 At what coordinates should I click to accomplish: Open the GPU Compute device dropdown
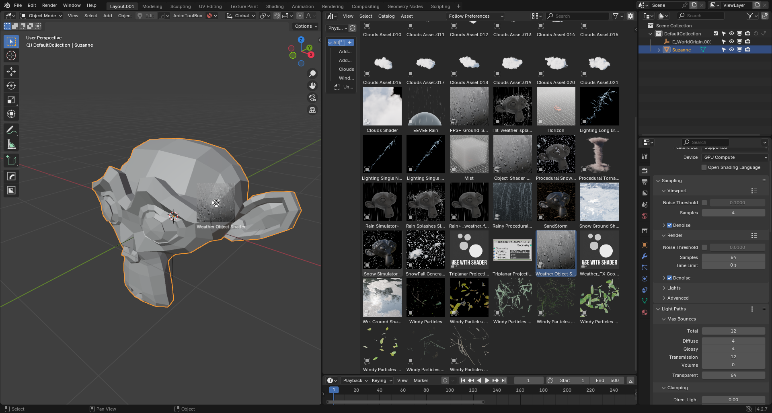[x=735, y=157]
